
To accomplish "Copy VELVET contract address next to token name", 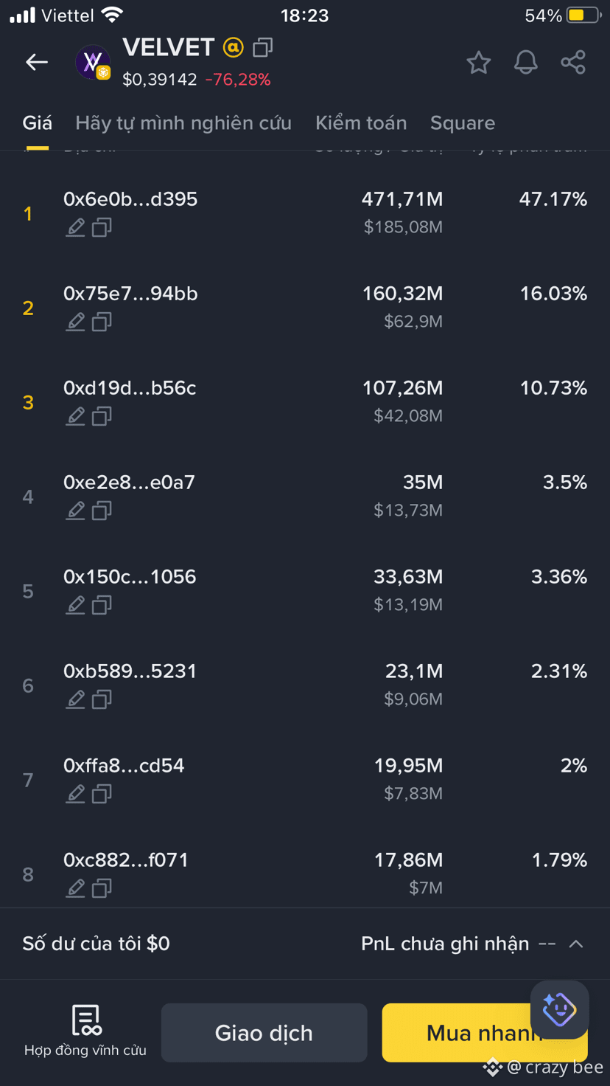I will 263,48.
